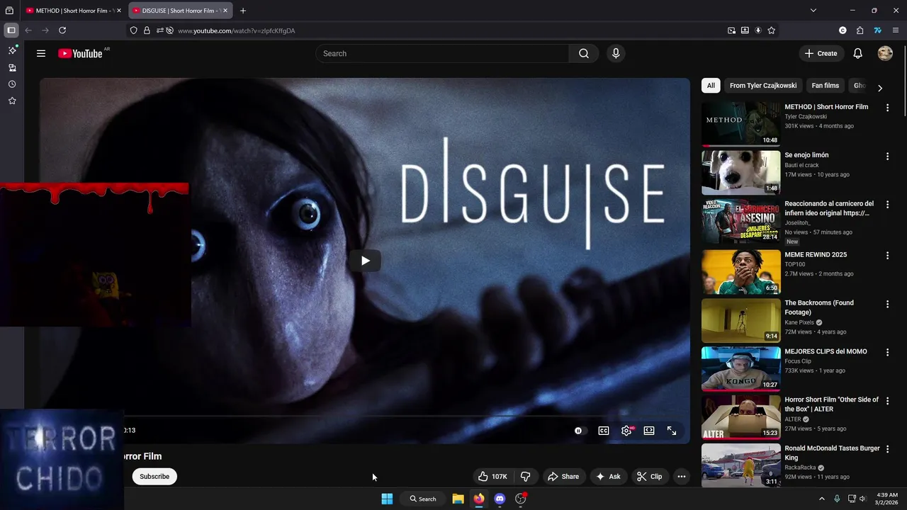Go back to previous page

coord(28,30)
